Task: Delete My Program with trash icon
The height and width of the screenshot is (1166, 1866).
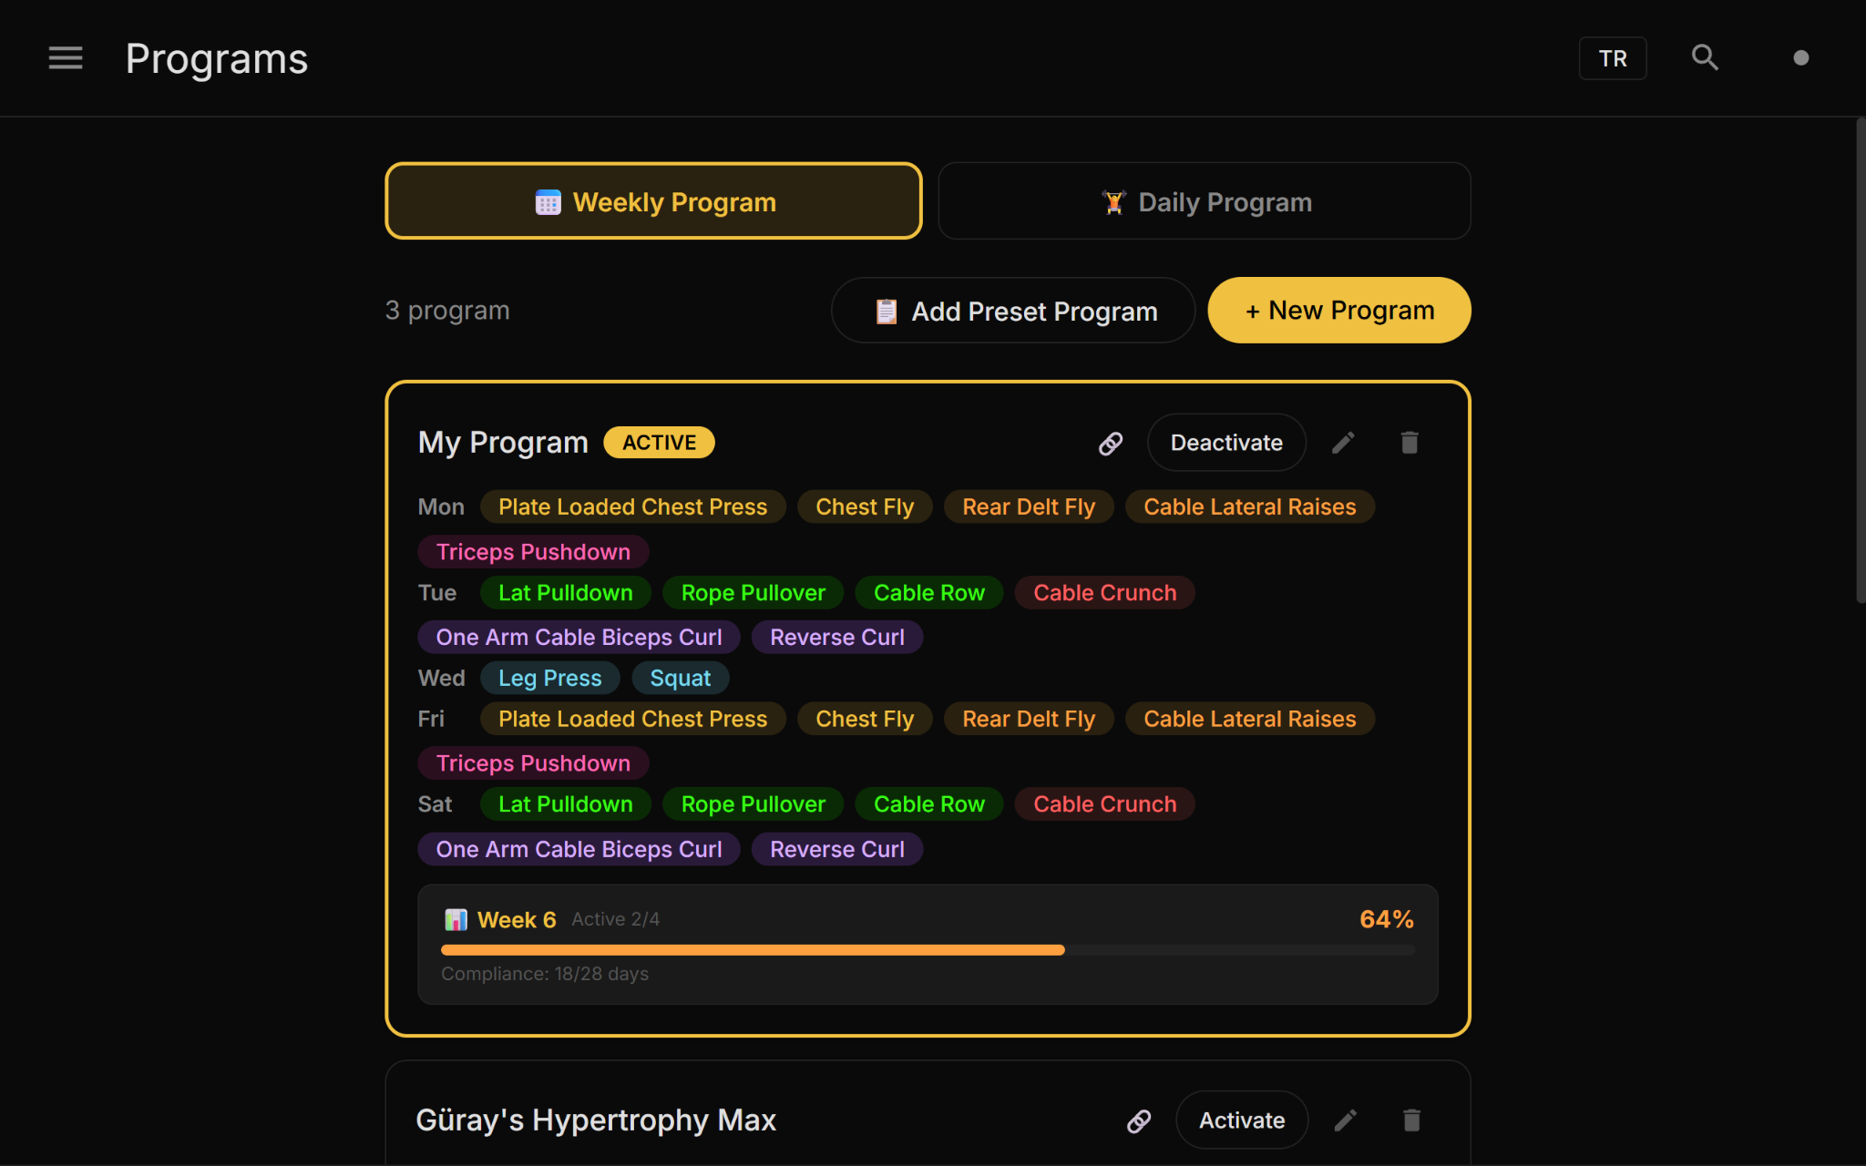Action: point(1410,443)
